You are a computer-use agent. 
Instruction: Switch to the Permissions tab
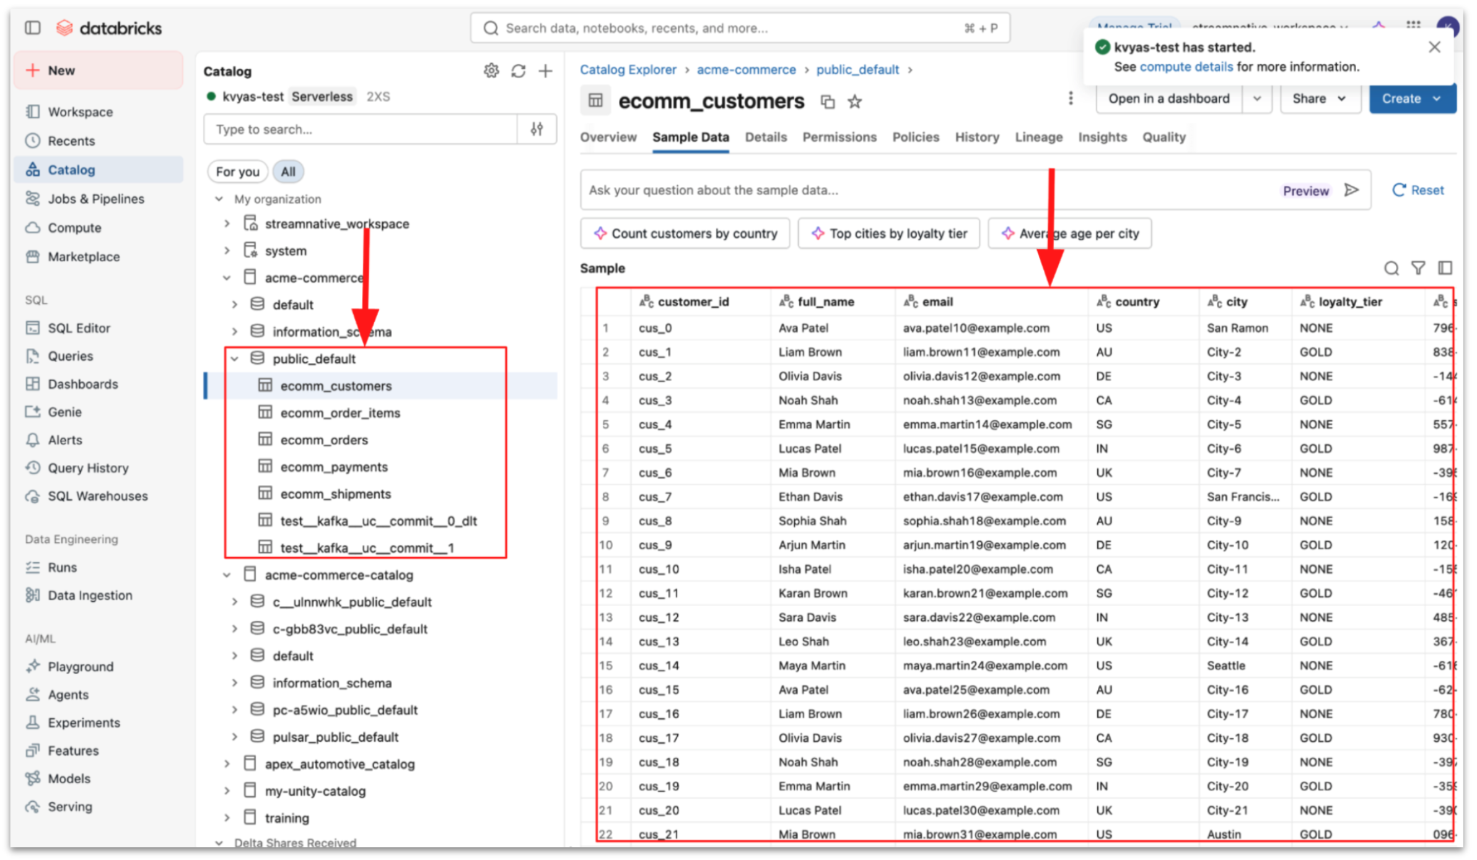(839, 137)
